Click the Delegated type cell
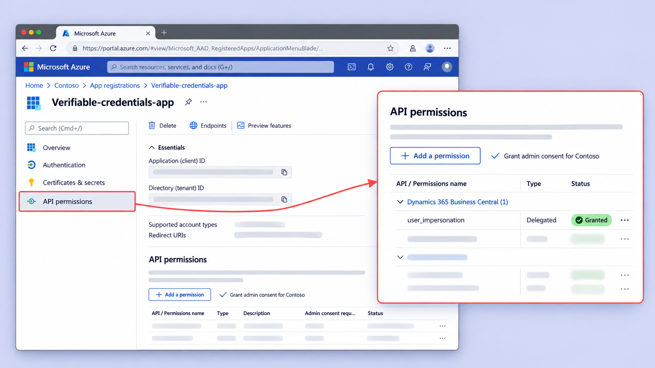This screenshot has width=655, height=368. 541,220
